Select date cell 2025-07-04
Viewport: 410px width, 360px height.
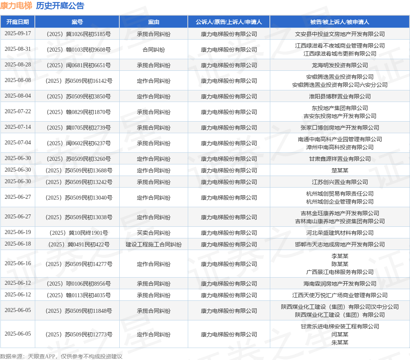click(x=18, y=143)
